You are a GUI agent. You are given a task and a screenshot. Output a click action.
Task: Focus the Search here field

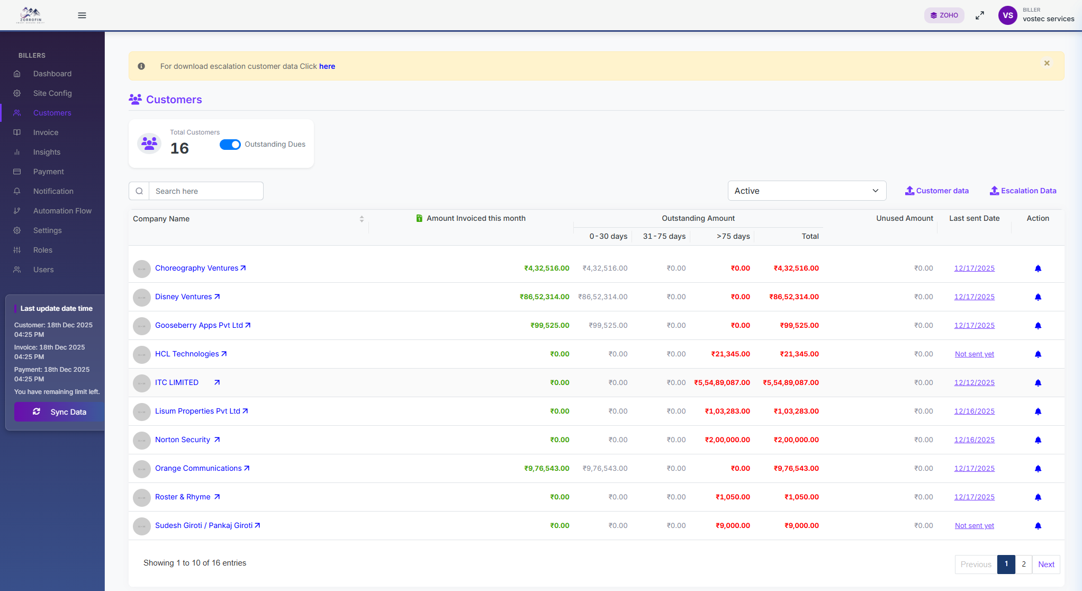[x=206, y=191]
